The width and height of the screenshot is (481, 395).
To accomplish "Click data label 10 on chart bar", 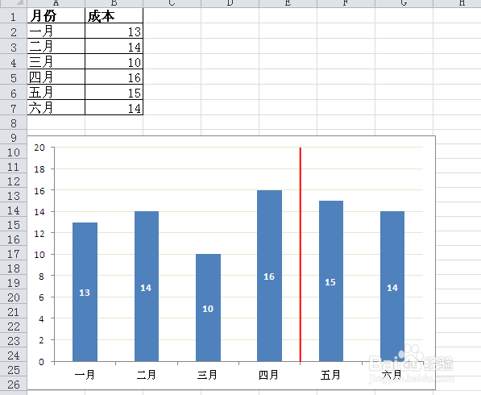I will tap(208, 309).
